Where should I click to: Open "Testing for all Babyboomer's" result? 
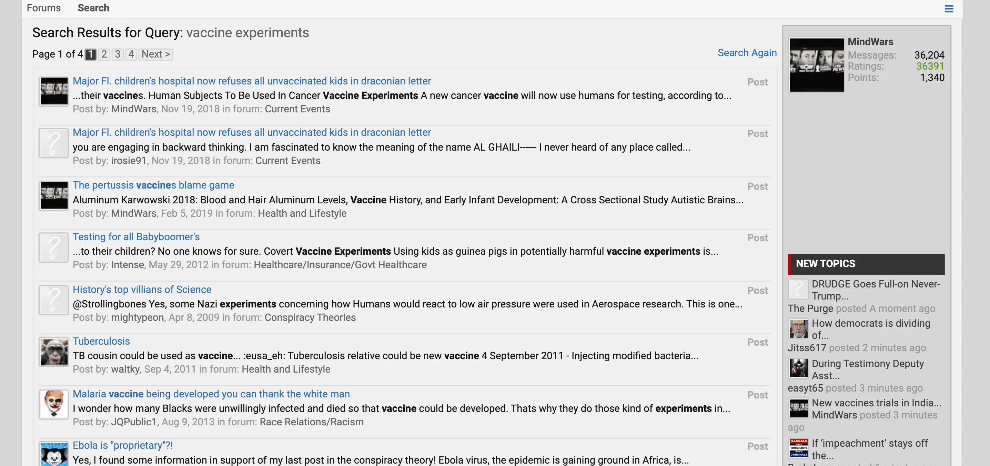[136, 237]
